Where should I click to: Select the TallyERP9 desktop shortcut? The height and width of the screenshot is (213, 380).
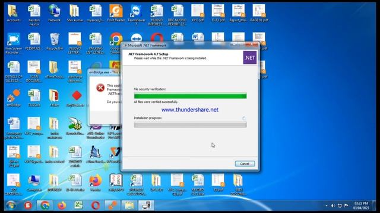coord(116,183)
